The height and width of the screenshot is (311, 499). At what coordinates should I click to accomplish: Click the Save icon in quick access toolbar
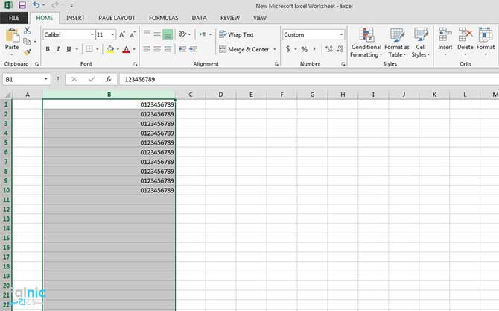click(x=21, y=5)
